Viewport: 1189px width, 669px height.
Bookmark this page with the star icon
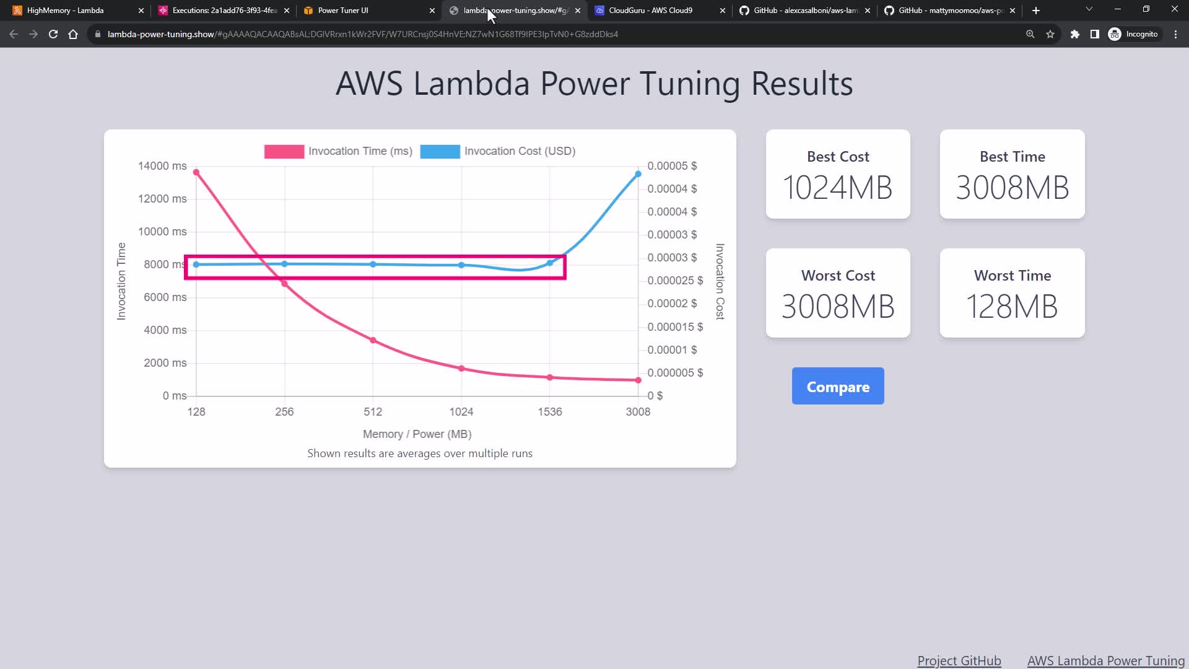[x=1050, y=34]
